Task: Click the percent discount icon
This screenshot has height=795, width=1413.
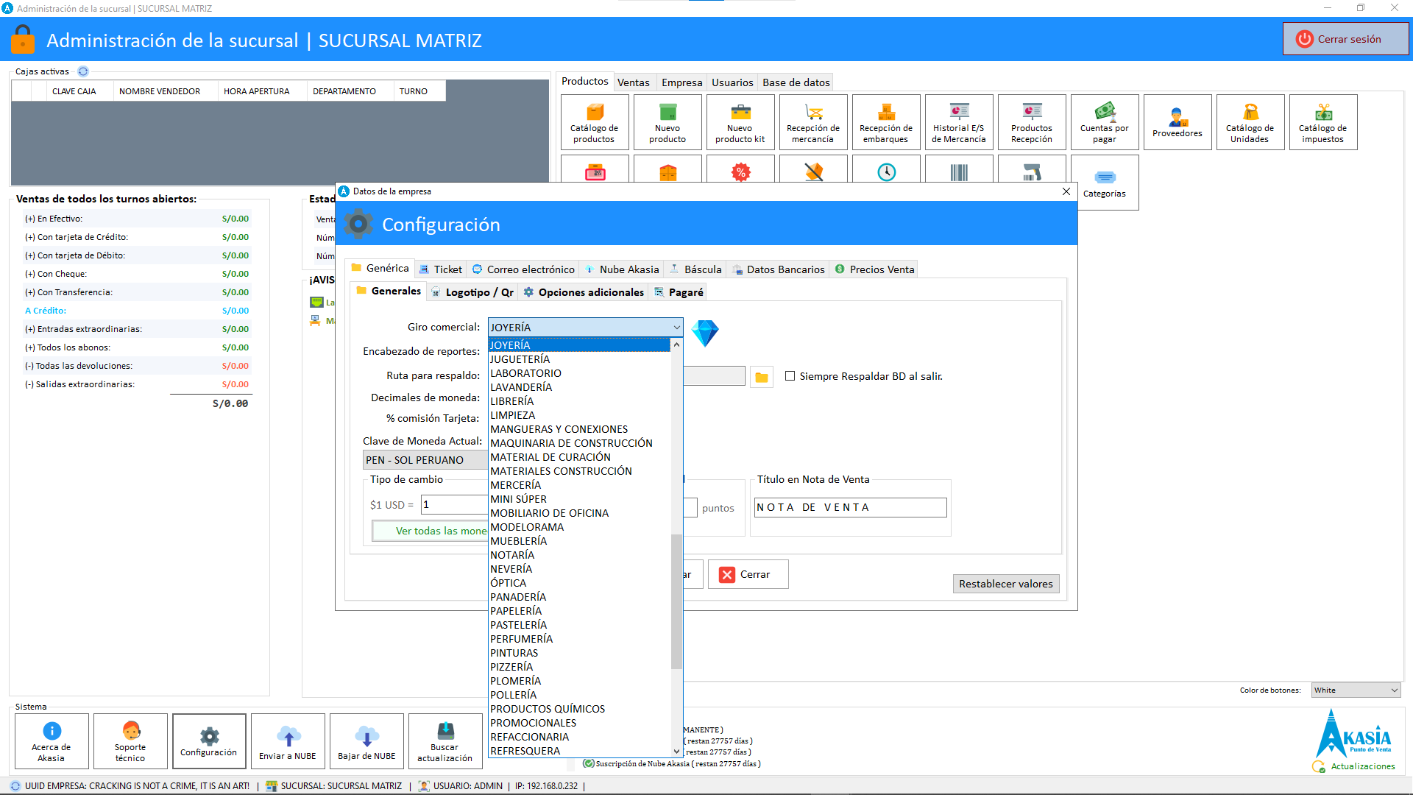Action: tap(740, 172)
